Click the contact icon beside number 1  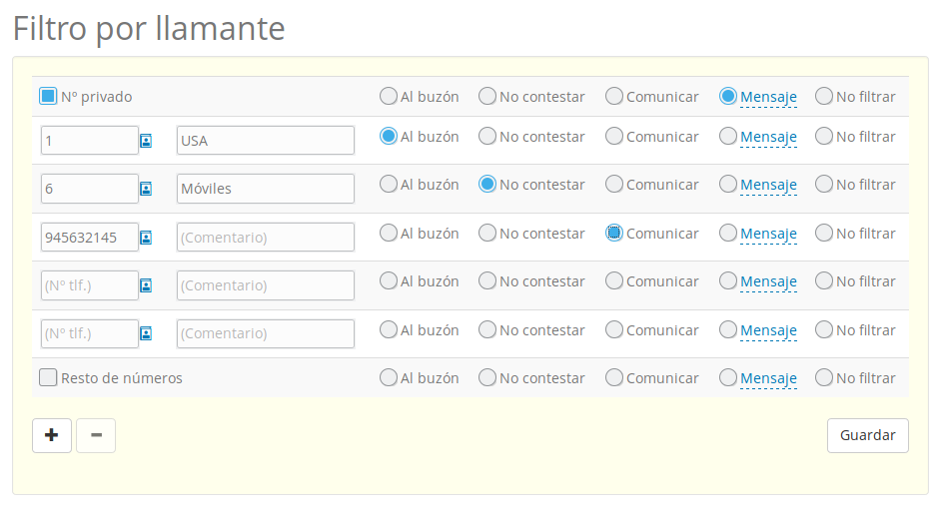(146, 141)
